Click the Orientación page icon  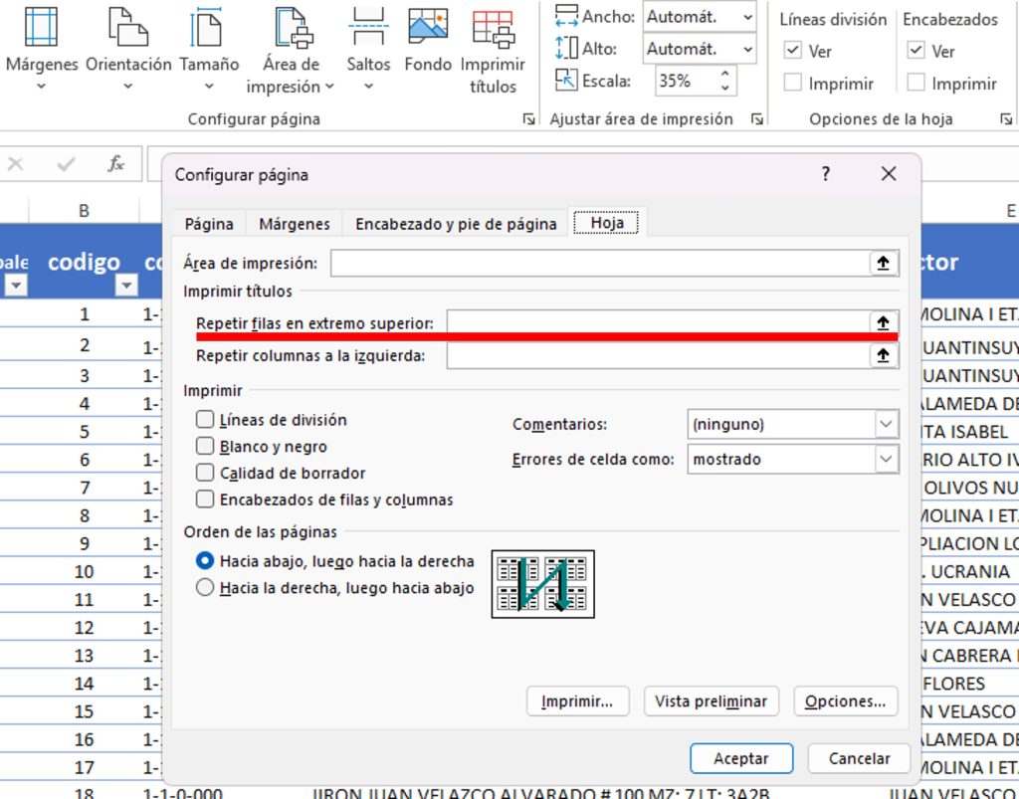pos(128,28)
